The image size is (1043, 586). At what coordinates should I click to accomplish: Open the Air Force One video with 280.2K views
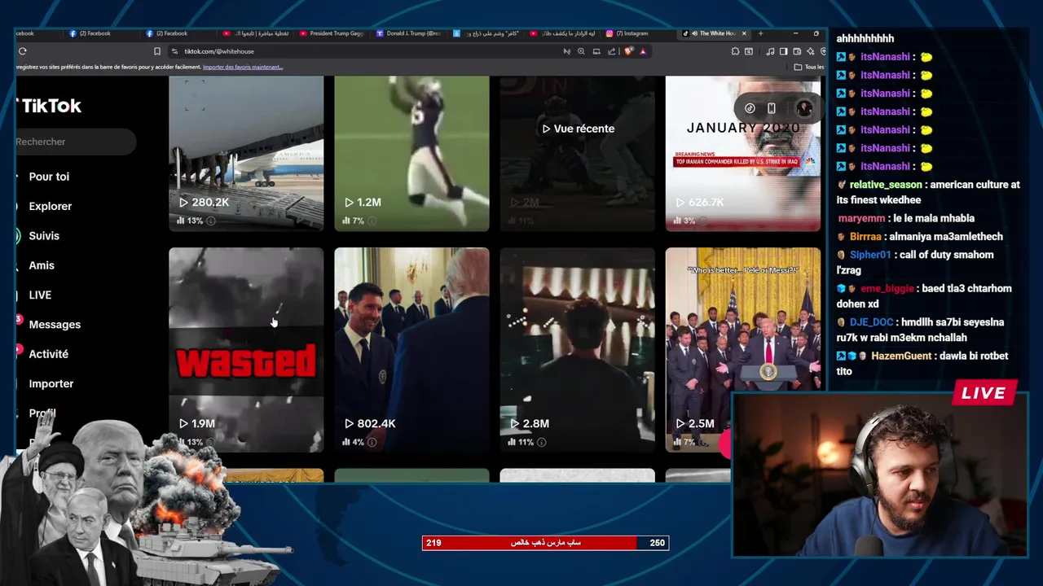(246, 154)
